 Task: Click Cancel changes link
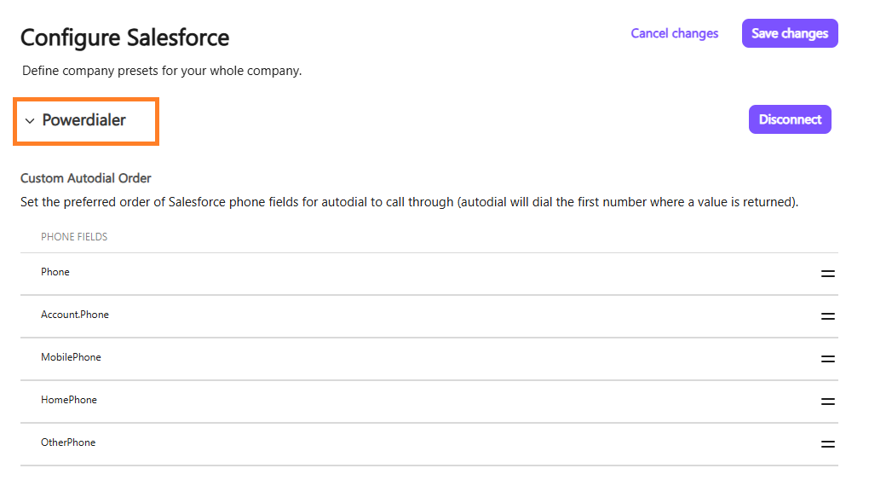675,33
